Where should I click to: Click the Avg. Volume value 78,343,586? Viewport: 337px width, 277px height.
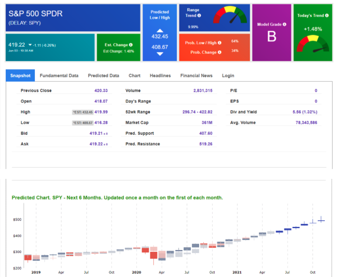point(306,123)
